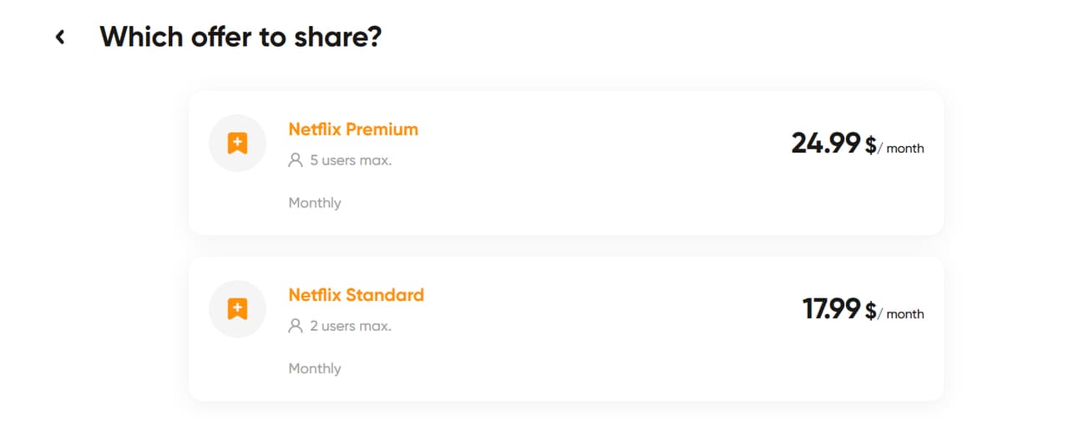This screenshot has height=437, width=1069.
Task: Click 'Monthly' label in Netflix Standard card
Action: (315, 368)
